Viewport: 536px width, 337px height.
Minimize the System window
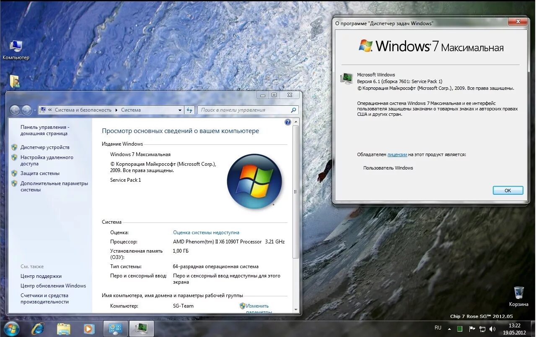(263, 95)
